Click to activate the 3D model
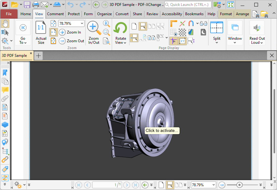 tap(162, 130)
